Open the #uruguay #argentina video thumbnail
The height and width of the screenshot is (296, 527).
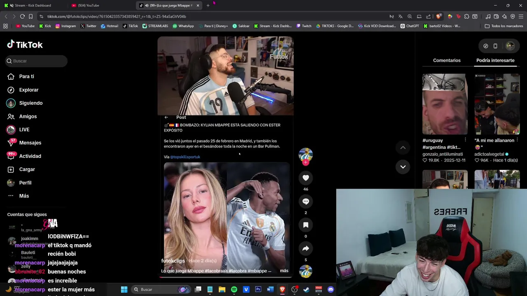(445, 104)
